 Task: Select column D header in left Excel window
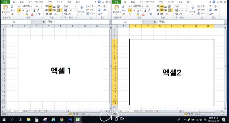(48, 26)
